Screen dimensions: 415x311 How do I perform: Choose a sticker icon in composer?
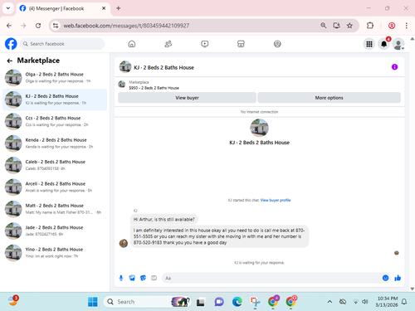pyautogui.click(x=143, y=278)
